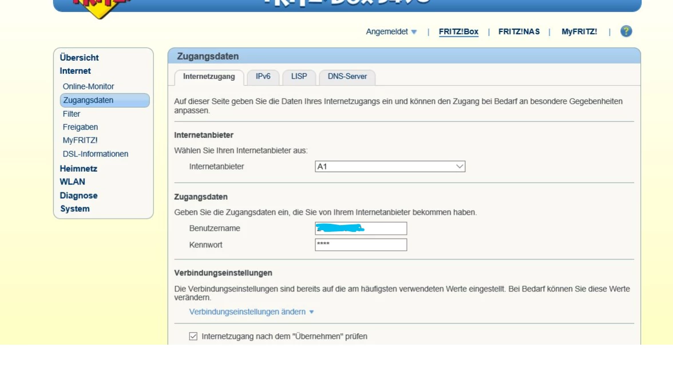Expand the WLAN sidebar section
The height and width of the screenshot is (371, 673).
pos(73,182)
